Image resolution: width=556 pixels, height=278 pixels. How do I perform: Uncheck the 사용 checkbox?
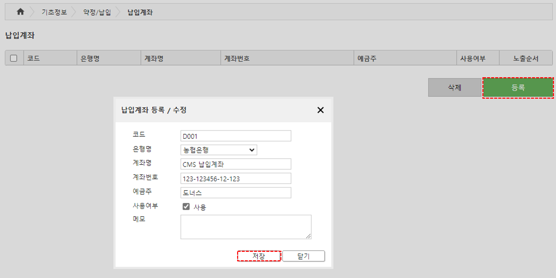click(186, 207)
